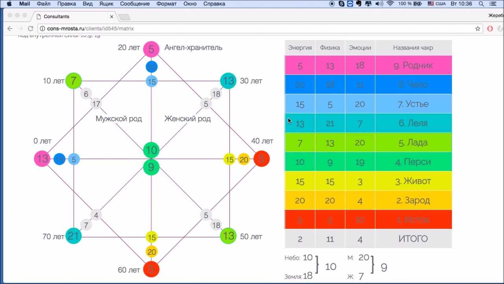504x284 pixels.
Task: Click the Названия чакр column header
Action: click(x=413, y=48)
